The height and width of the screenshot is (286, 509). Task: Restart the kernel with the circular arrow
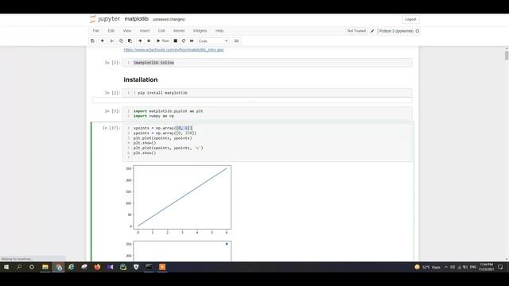tap(184, 41)
